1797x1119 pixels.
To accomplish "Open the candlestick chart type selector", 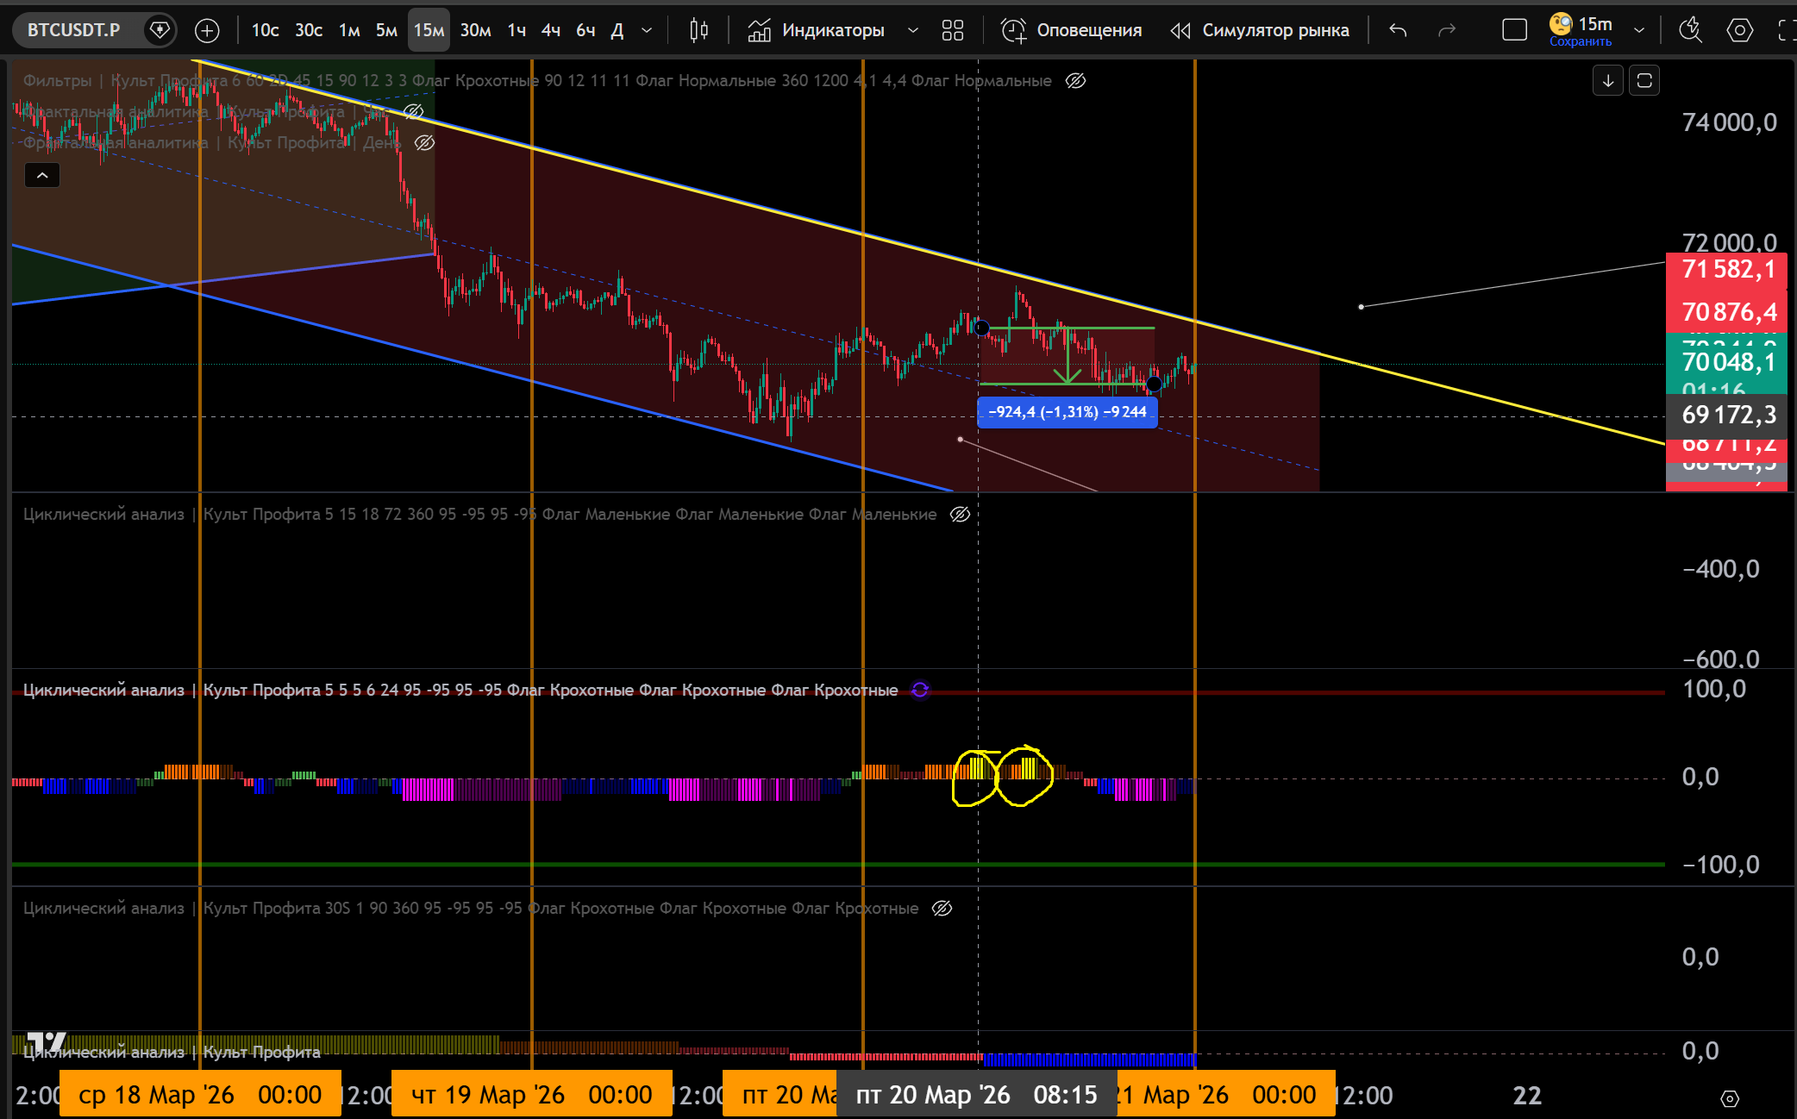I will [x=698, y=31].
